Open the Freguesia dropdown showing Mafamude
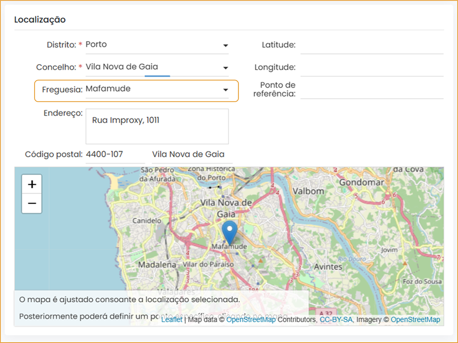The width and height of the screenshot is (458, 343). [156, 89]
